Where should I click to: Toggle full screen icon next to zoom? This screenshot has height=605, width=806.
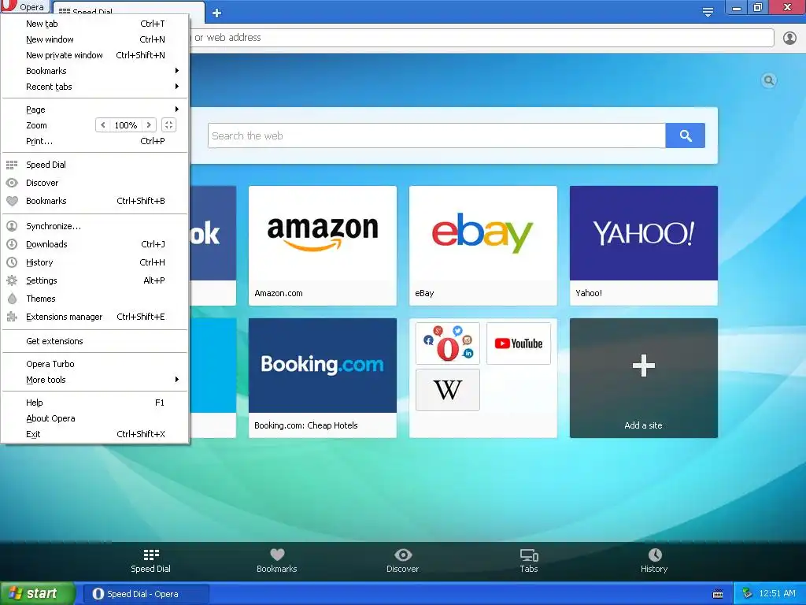(x=168, y=125)
